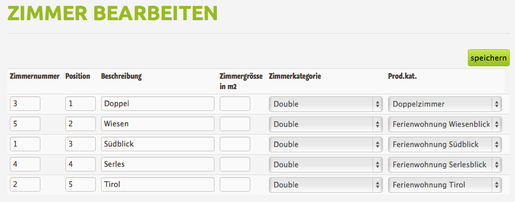Select Position field in Tirol row
515x202 pixels.
click(80, 184)
